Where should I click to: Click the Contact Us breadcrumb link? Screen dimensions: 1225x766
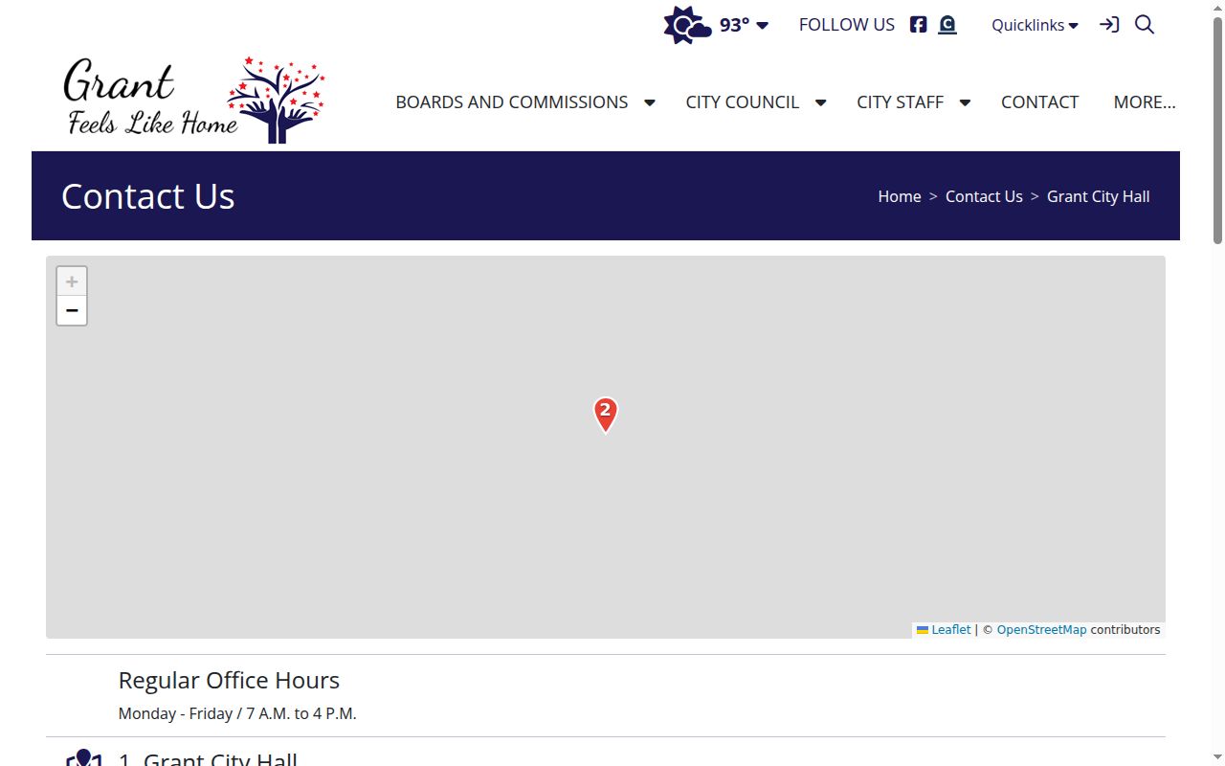tap(984, 196)
